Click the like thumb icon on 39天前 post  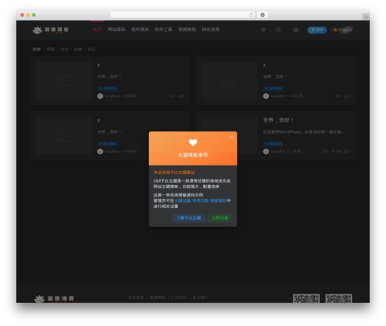[x=180, y=96]
